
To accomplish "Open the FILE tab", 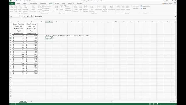I will 12,3.
